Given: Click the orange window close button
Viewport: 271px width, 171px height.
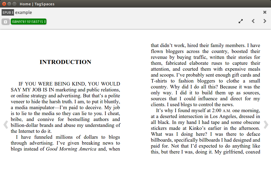Looking at the screenshot, I should (x=4, y=4).
